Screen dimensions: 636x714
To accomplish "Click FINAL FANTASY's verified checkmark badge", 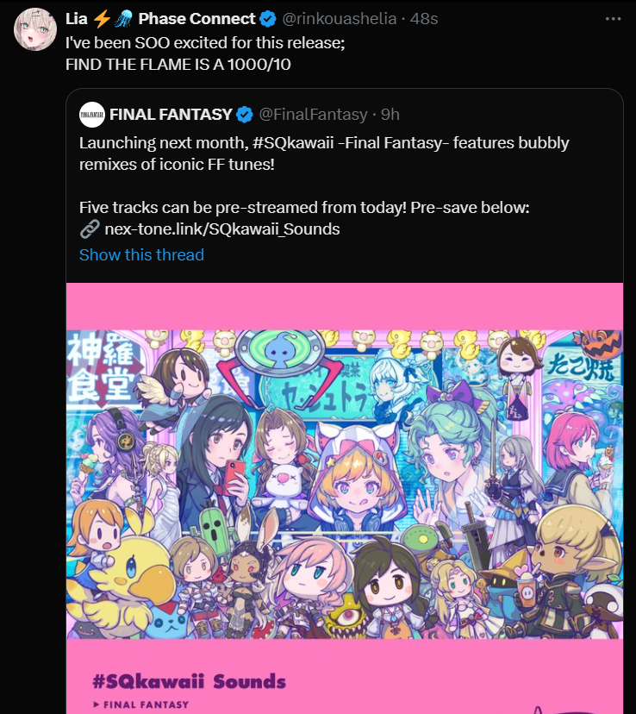I will 246,115.
